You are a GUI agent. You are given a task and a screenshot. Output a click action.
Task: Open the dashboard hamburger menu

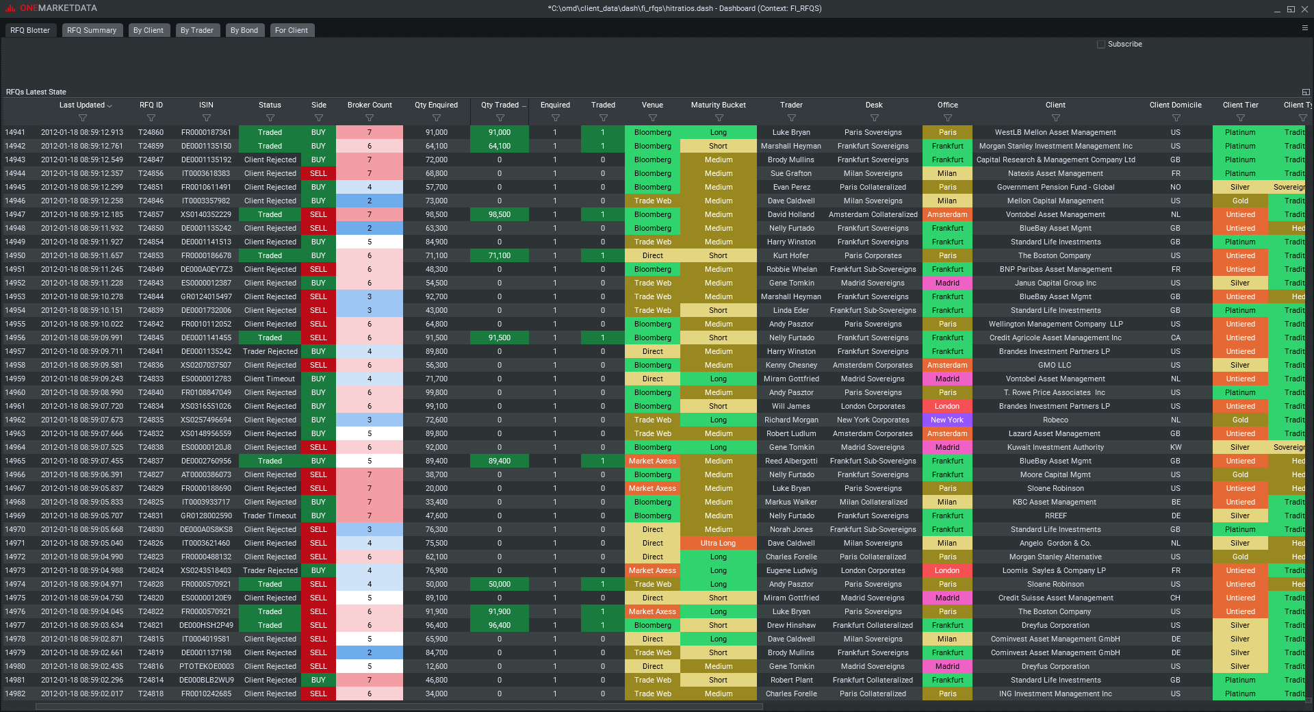pyautogui.click(x=1306, y=27)
